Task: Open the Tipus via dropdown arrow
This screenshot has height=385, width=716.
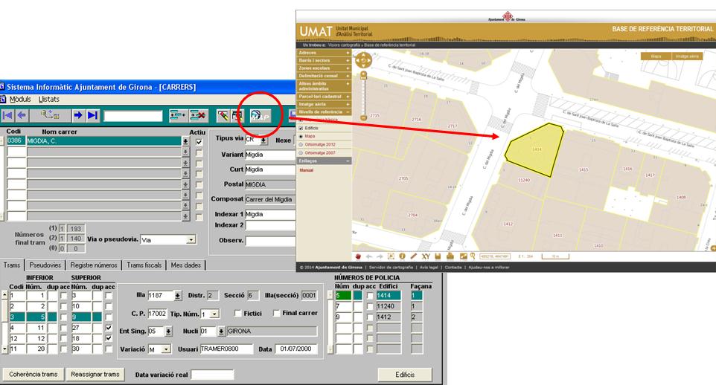Action: coord(263,140)
